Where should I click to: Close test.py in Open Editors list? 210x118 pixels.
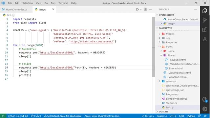pyautogui.click(x=161, y=24)
